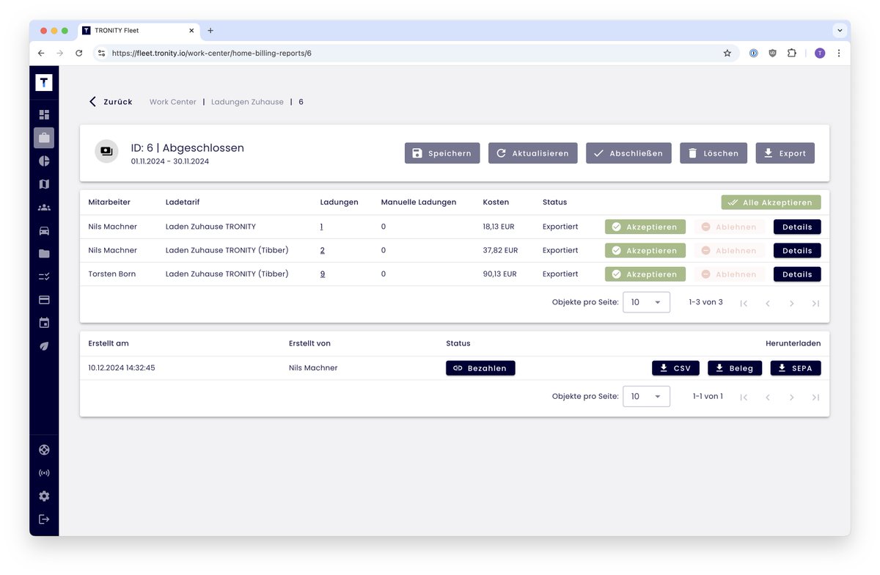The height and width of the screenshot is (575, 880).
Task: Expand the browser tab search chevron
Action: (840, 31)
